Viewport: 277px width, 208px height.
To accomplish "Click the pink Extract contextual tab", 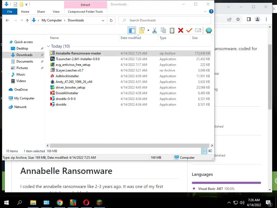I will (85, 5).
